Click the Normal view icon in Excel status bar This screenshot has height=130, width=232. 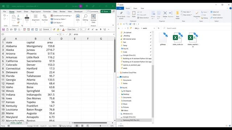(77, 126)
